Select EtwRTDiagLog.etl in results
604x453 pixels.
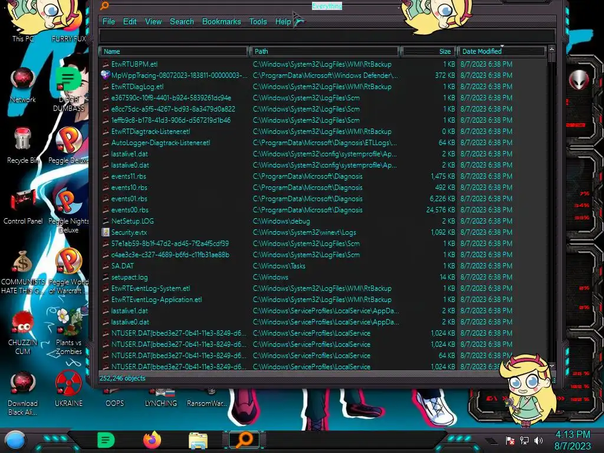137,87
